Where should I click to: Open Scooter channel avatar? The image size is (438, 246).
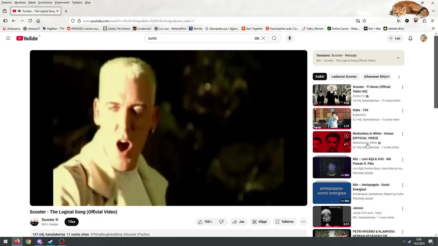(34, 222)
